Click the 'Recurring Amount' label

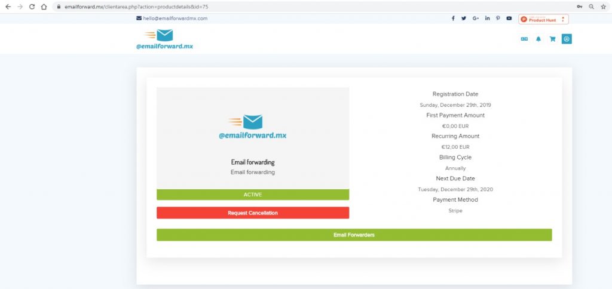coord(455,136)
